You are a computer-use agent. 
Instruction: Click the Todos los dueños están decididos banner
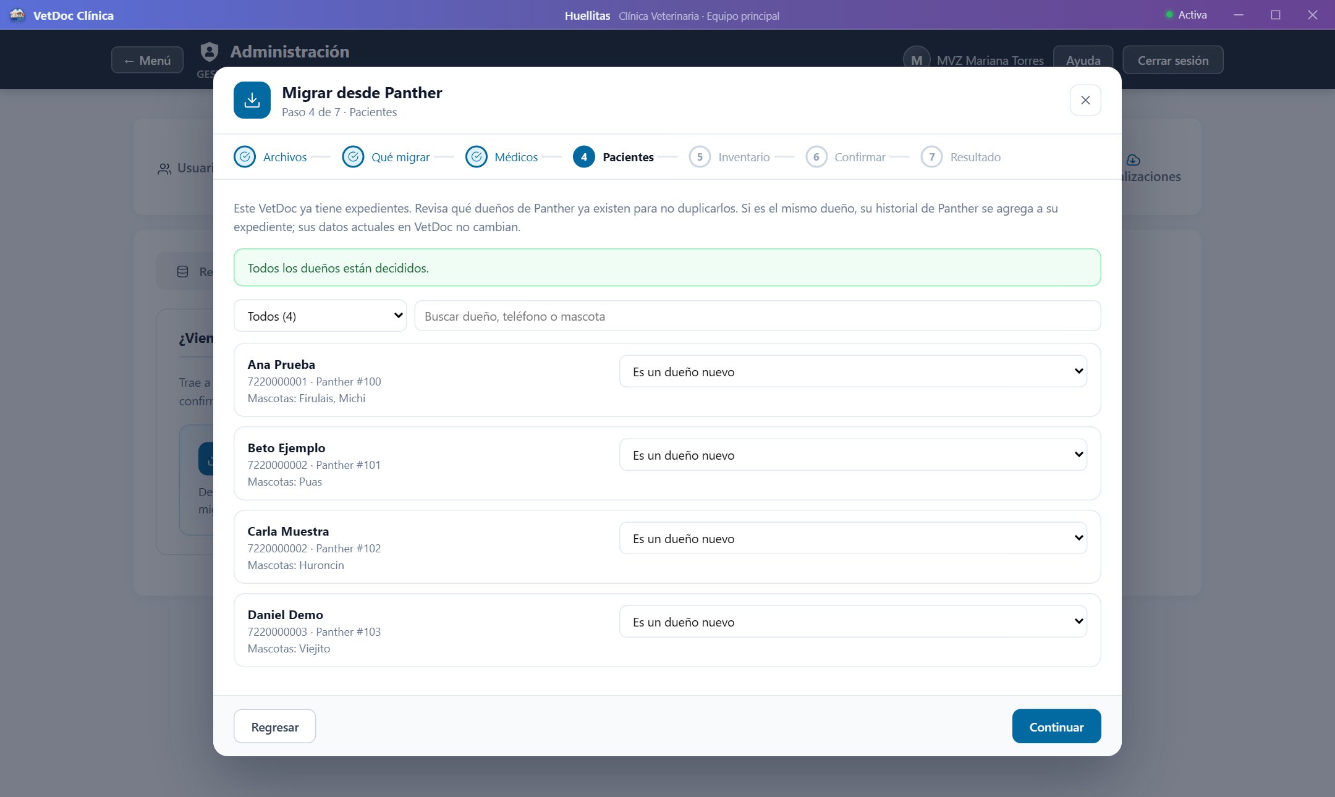(667, 268)
